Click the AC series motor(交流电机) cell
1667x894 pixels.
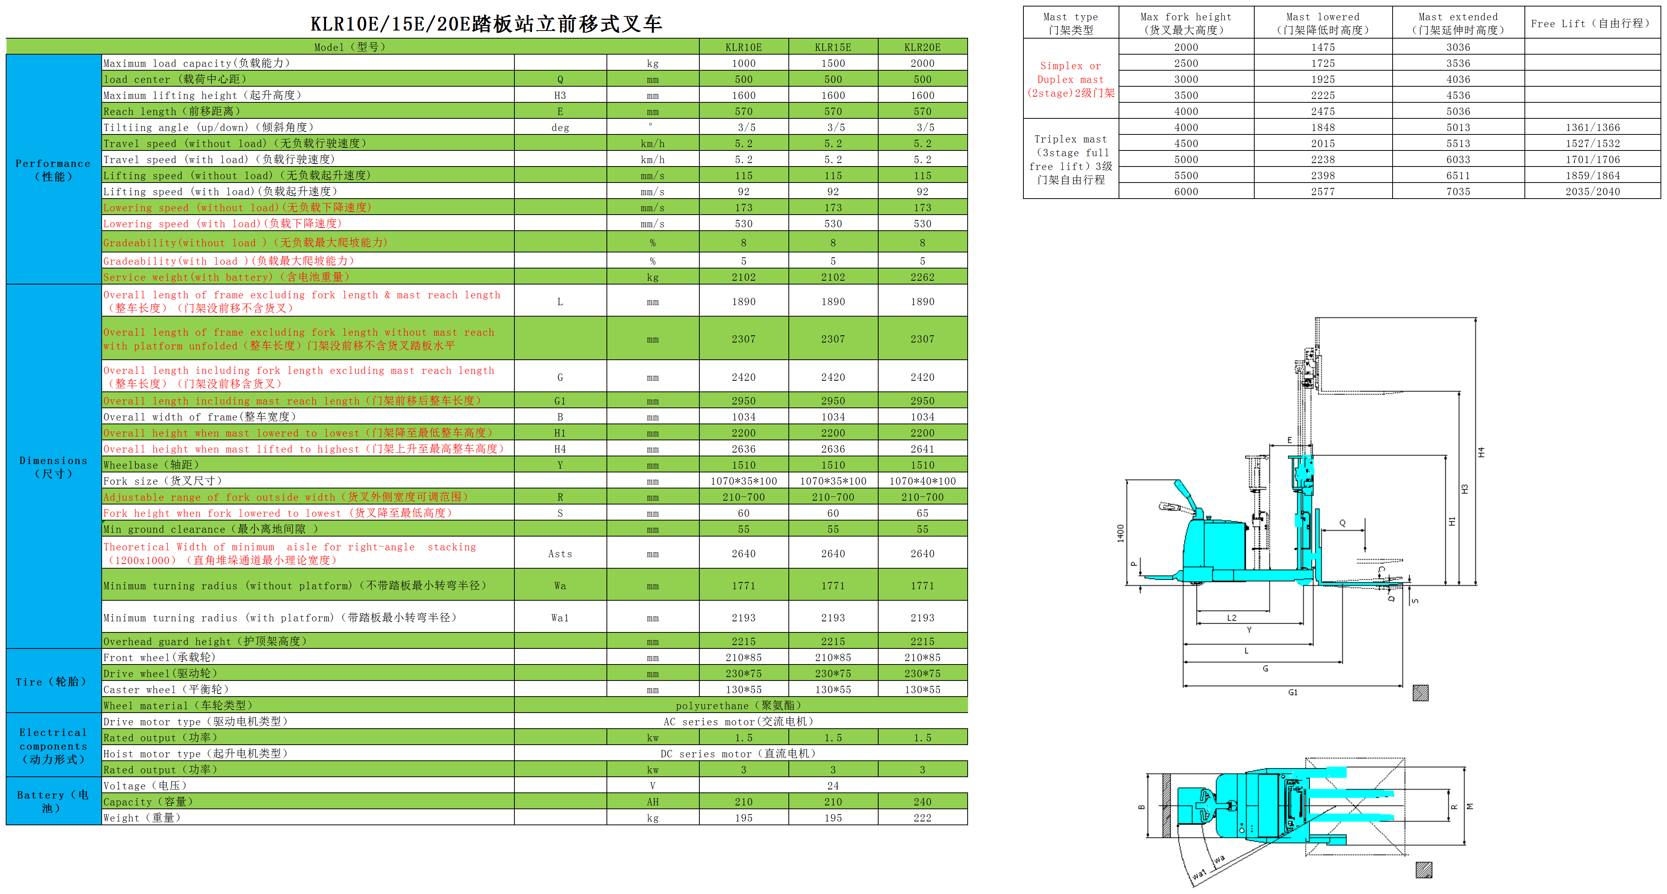pos(740,721)
